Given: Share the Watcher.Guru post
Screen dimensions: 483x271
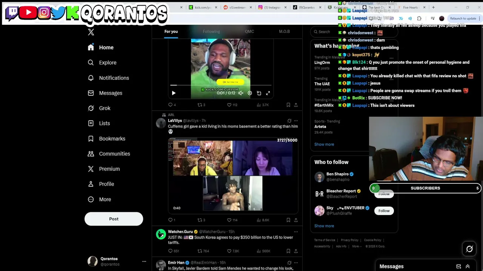Looking at the screenshot, I should pos(296,251).
